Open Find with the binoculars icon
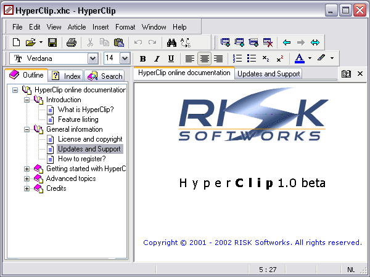 (x=171, y=42)
